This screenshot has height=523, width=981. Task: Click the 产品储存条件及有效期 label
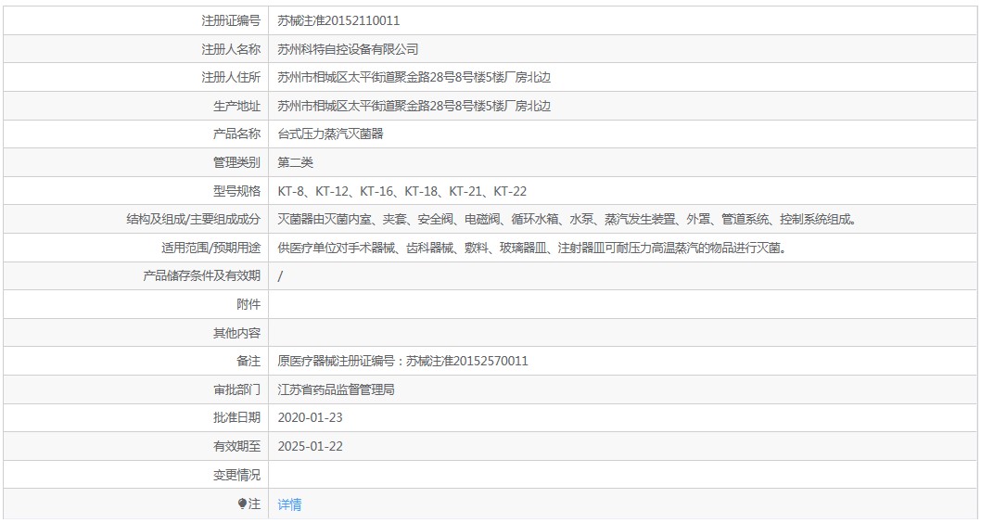pyautogui.click(x=201, y=276)
